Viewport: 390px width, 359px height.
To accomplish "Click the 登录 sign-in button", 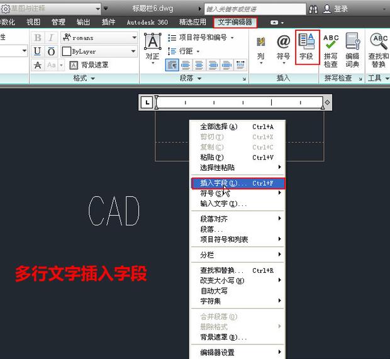I will [x=335, y=9].
